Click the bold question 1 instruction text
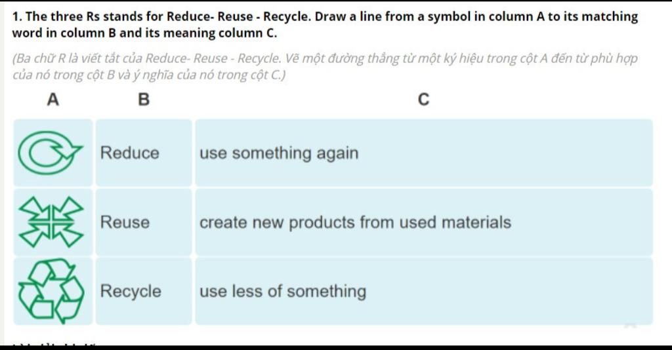Viewport: 672px width, 350px height. (325, 25)
